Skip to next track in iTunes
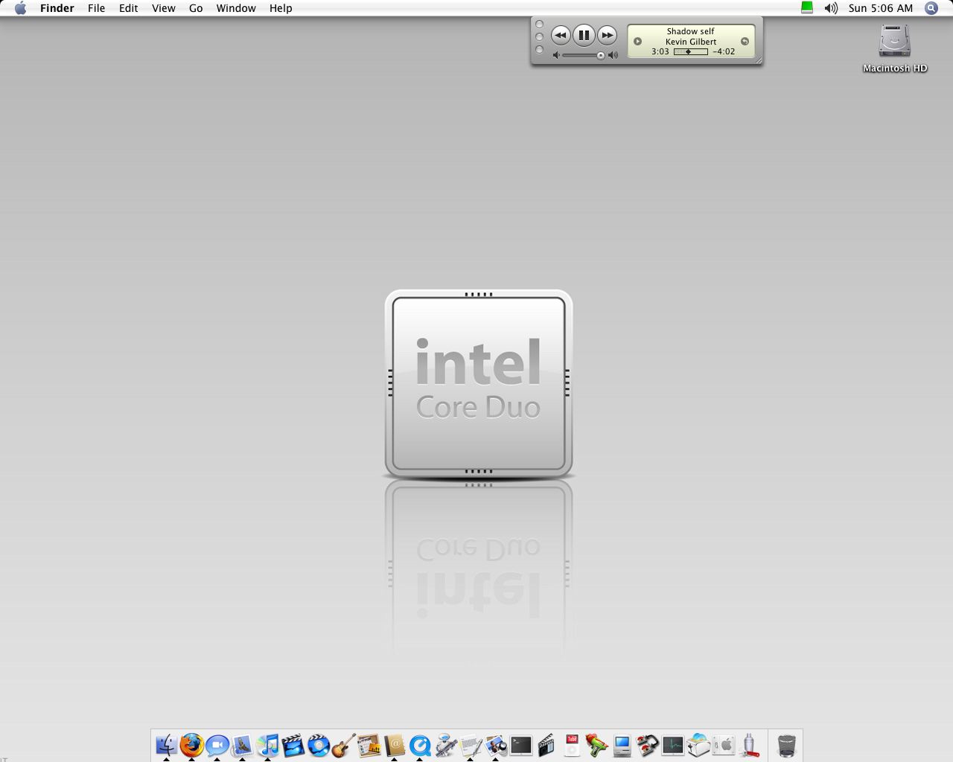 tap(608, 35)
